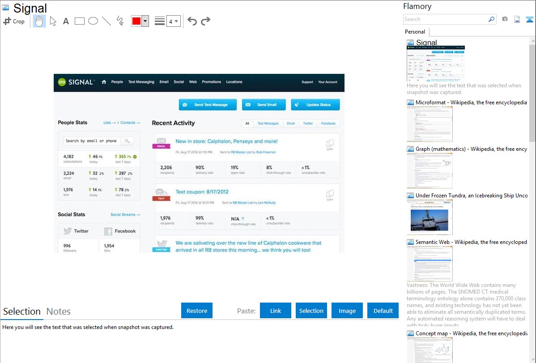
Task: Click the Twitter activity filter tab
Action: click(x=308, y=124)
